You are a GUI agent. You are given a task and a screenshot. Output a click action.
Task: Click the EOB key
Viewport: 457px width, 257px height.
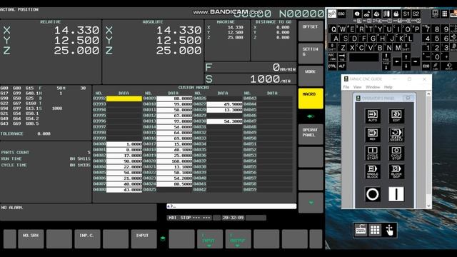click(x=426, y=66)
